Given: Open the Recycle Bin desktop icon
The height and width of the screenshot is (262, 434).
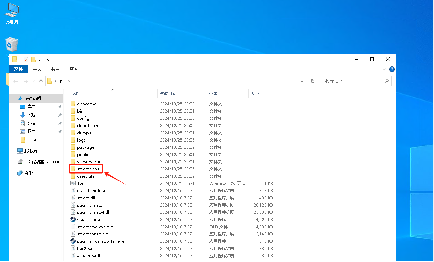Looking at the screenshot, I should [11, 45].
